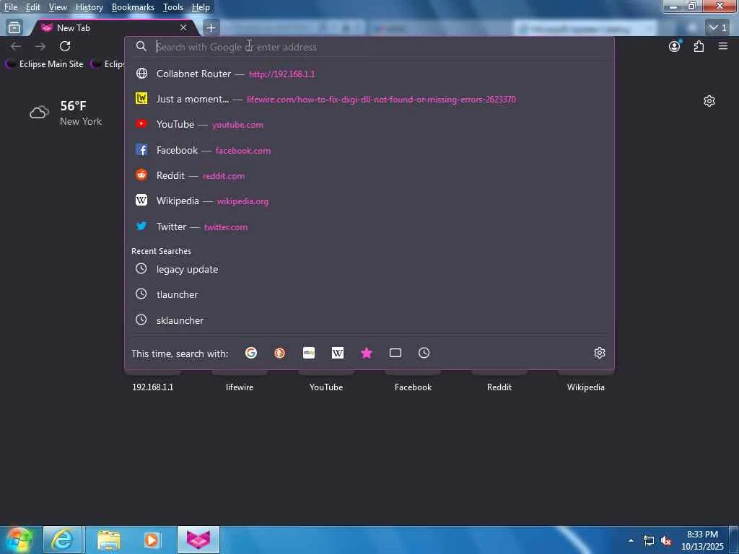Choose lifewire Just a moment suggestion
This screenshot has height=554, width=739.
(369, 99)
